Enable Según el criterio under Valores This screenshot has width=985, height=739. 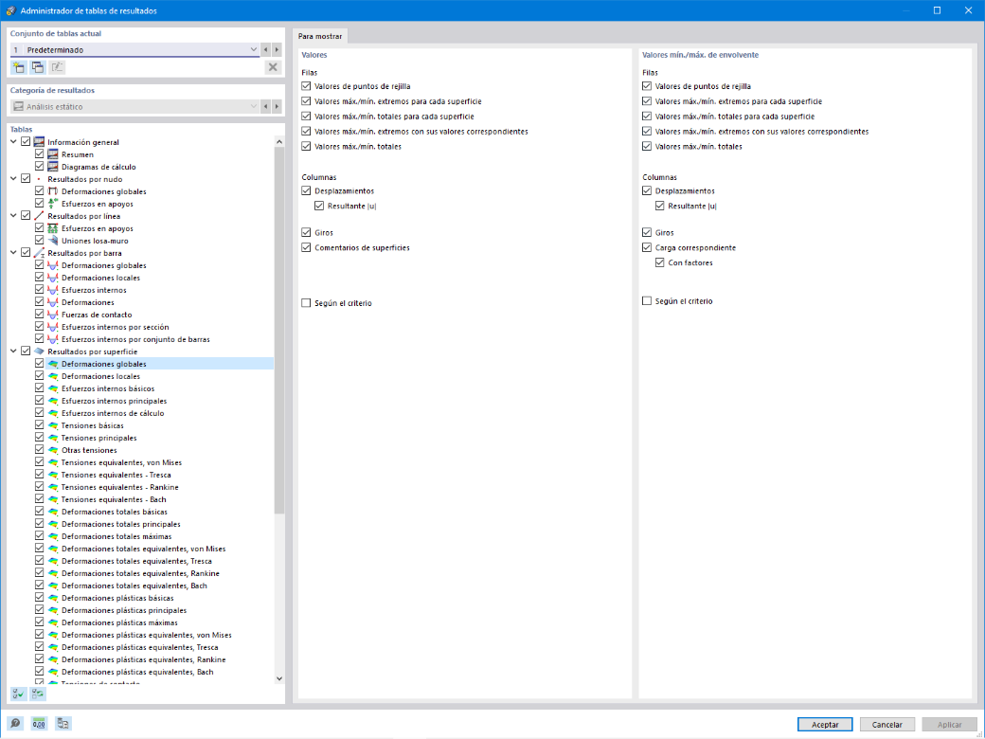(306, 303)
